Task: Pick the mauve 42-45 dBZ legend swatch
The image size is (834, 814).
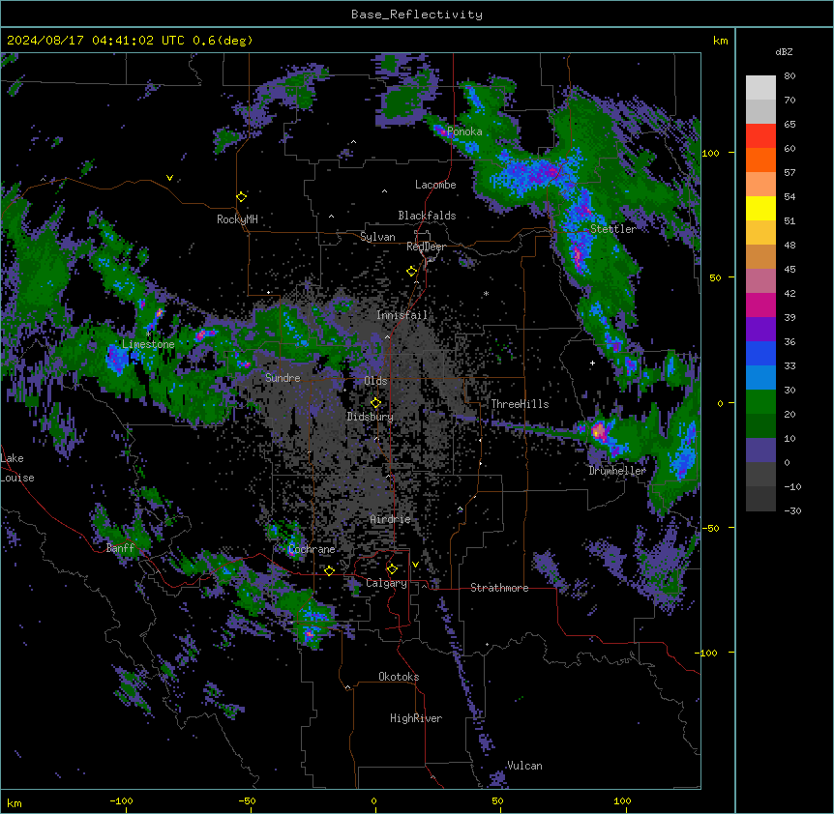Action: 760,281
